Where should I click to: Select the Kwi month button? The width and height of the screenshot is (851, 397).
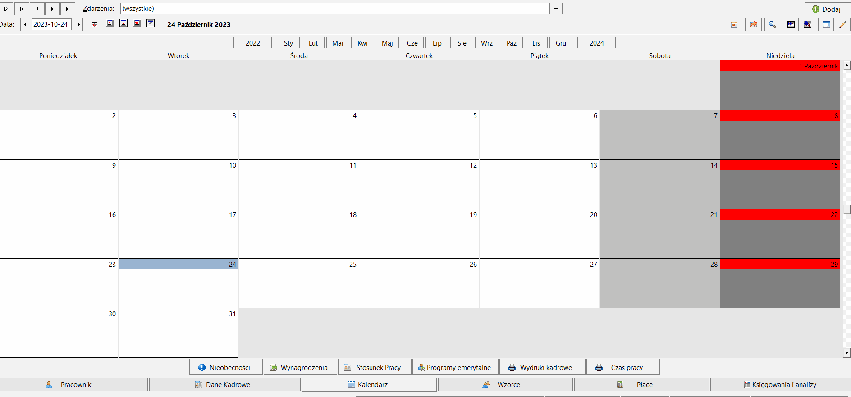(363, 43)
